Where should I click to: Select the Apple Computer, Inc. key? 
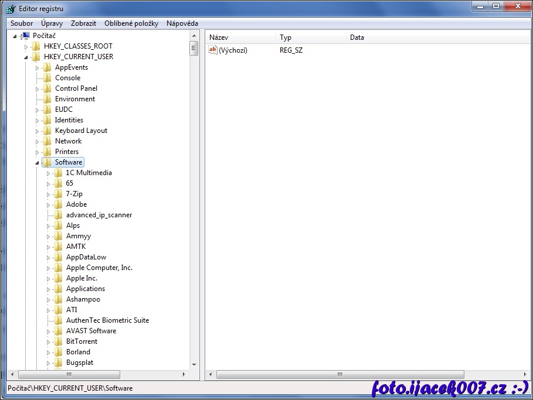[99, 268]
